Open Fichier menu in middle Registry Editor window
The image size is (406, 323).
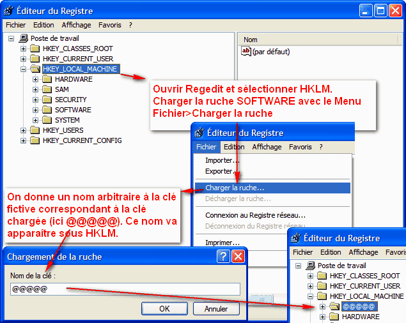[x=207, y=147]
